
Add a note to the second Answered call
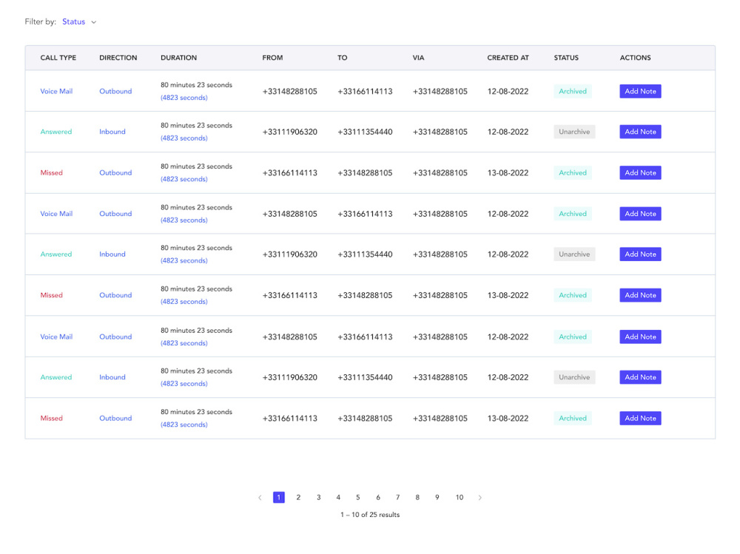click(640, 254)
